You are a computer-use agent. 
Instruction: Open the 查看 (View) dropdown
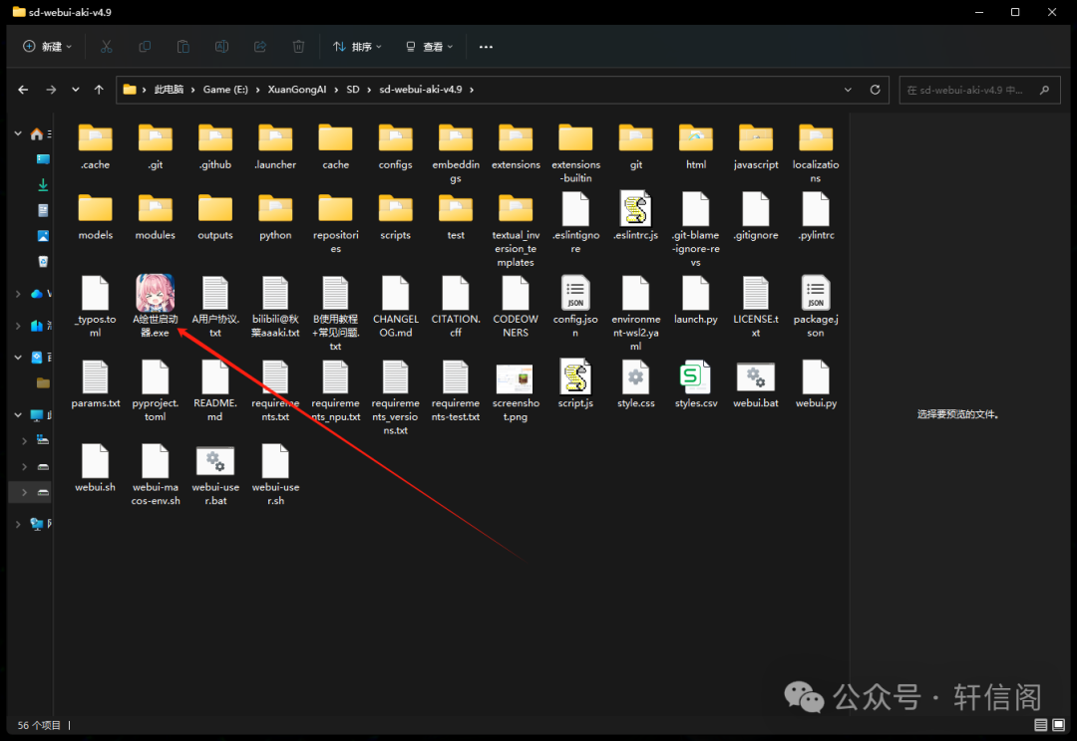pos(430,47)
